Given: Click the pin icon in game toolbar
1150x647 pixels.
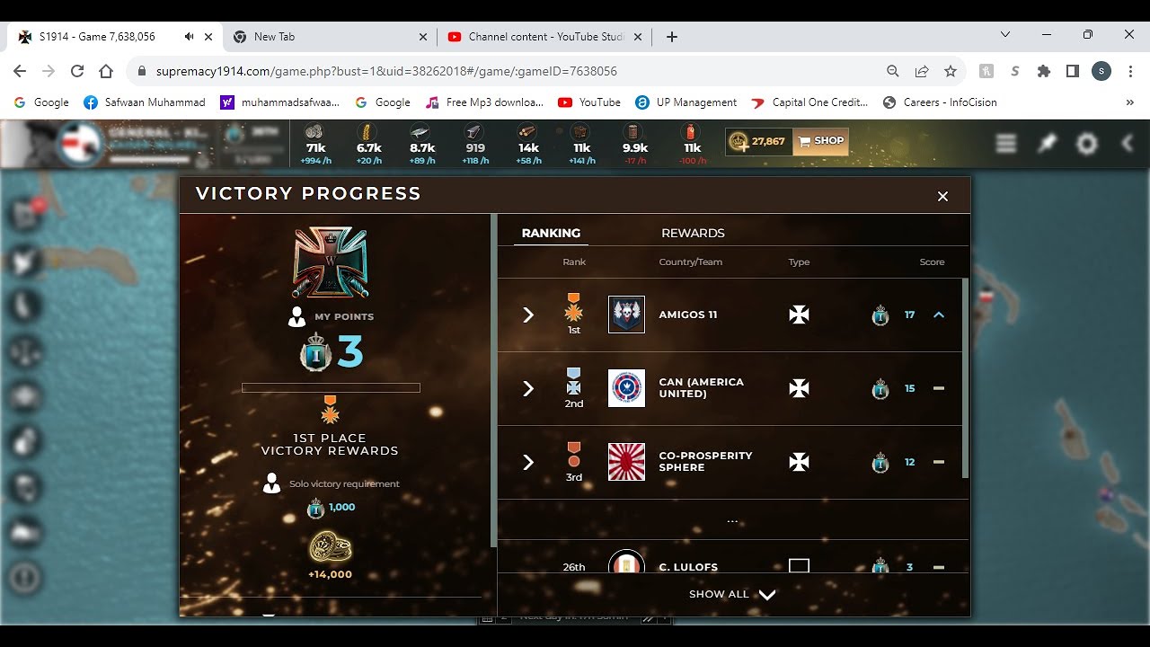Looking at the screenshot, I should click(1047, 144).
